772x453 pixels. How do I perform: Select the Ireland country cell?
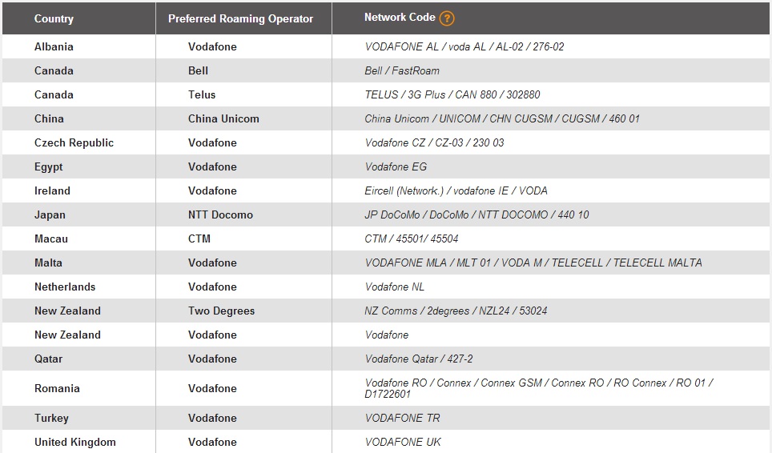(x=52, y=190)
